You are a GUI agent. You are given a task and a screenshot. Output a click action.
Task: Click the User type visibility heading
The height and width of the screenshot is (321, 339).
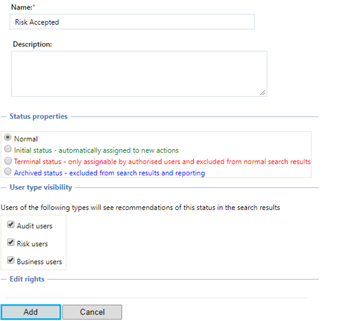coord(41,187)
